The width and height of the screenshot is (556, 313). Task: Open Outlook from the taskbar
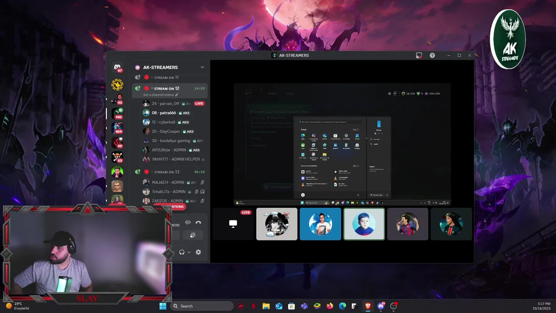[x=279, y=306]
